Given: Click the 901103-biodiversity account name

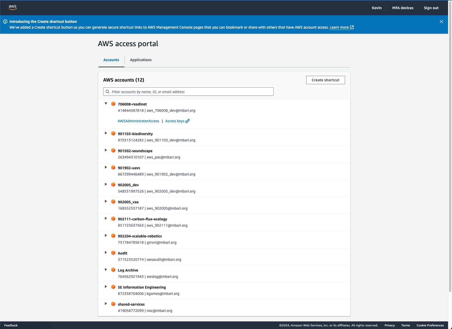Looking at the screenshot, I should coord(135,134).
